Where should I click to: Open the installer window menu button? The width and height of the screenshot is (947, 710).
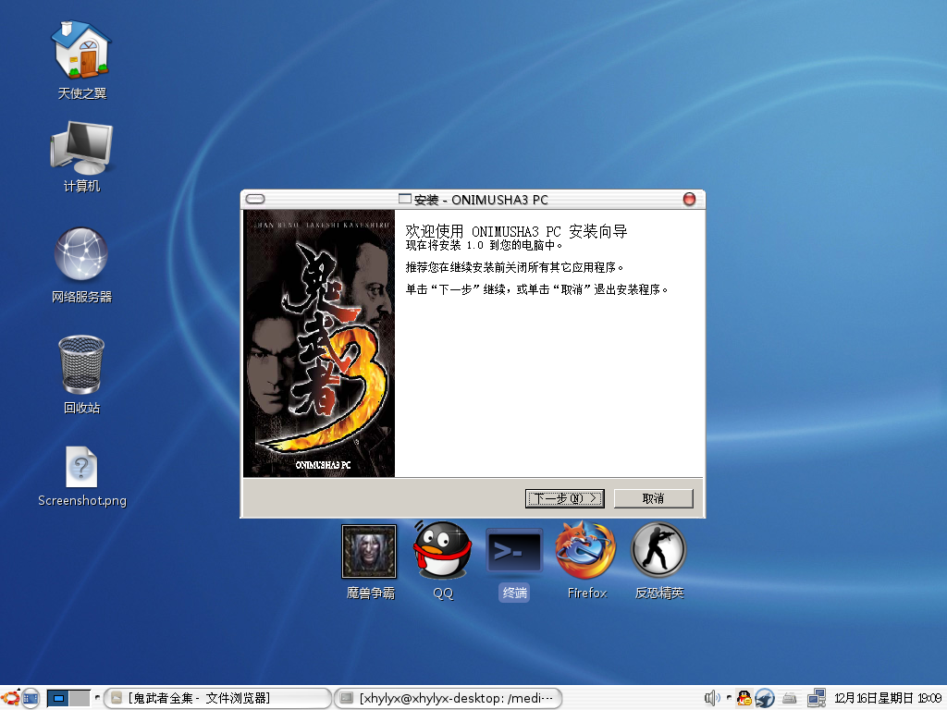(x=255, y=200)
